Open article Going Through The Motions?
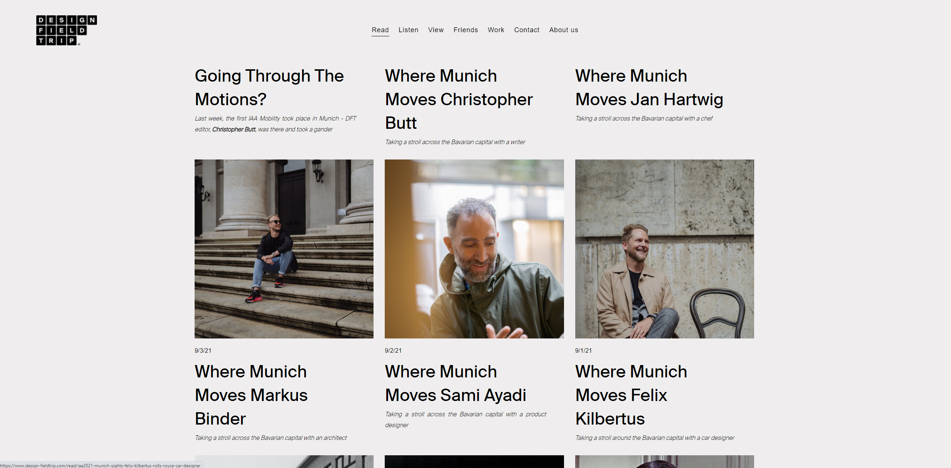The width and height of the screenshot is (951, 468). [x=269, y=88]
